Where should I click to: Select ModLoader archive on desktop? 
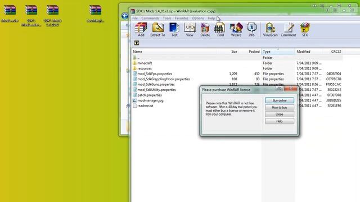[10, 13]
